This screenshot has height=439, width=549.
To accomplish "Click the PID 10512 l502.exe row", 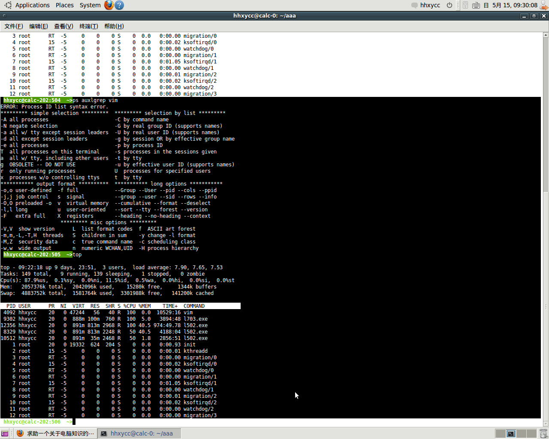I will 120,338.
